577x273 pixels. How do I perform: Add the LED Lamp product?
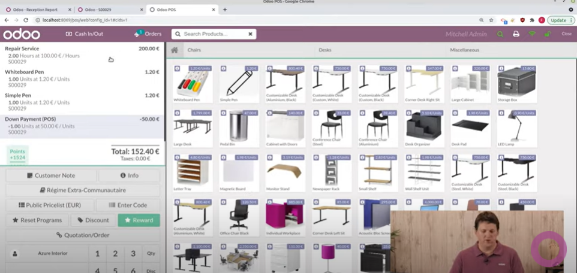(517, 128)
